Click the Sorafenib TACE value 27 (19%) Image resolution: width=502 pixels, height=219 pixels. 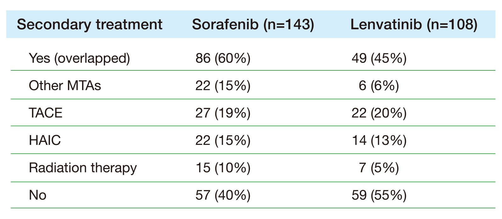pyautogui.click(x=223, y=113)
